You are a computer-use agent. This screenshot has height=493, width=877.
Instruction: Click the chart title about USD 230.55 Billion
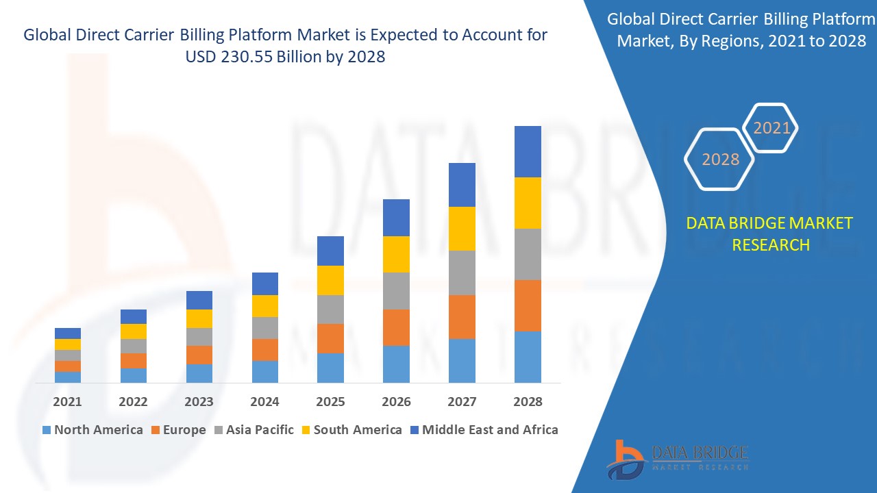[285, 46]
